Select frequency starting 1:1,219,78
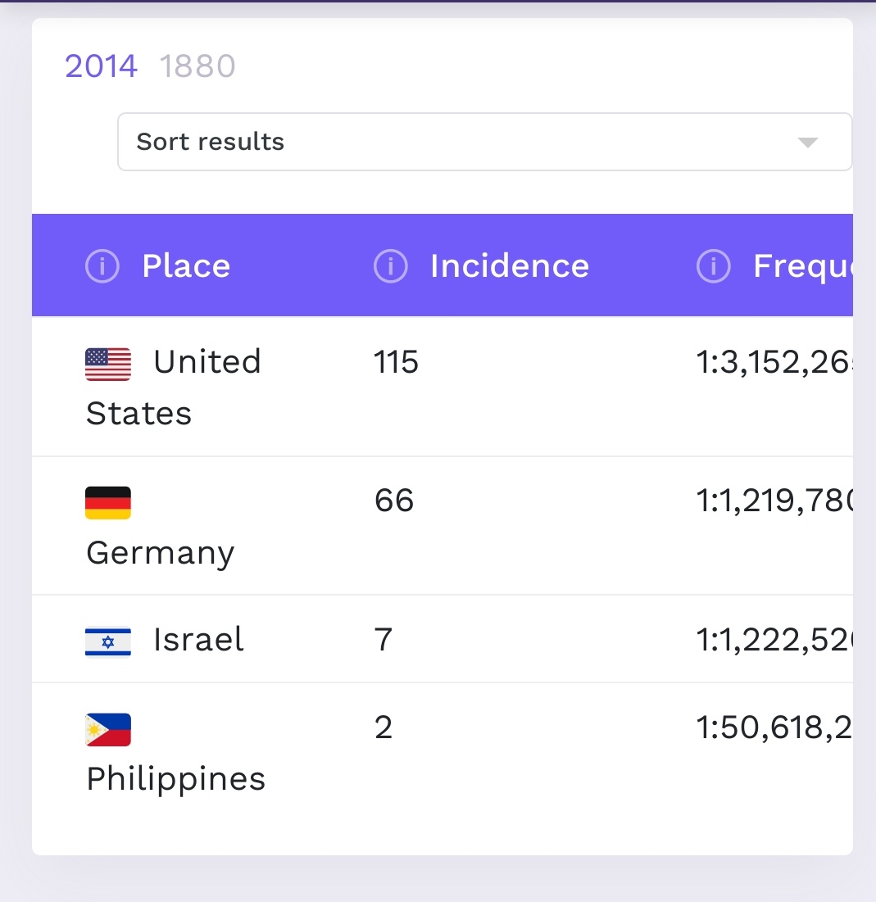The image size is (876, 902). pyautogui.click(x=774, y=501)
